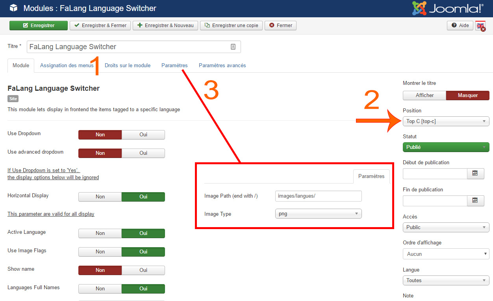Open the Image Type dropdown png
Image resolution: width=493 pixels, height=301 pixels.
click(318, 214)
